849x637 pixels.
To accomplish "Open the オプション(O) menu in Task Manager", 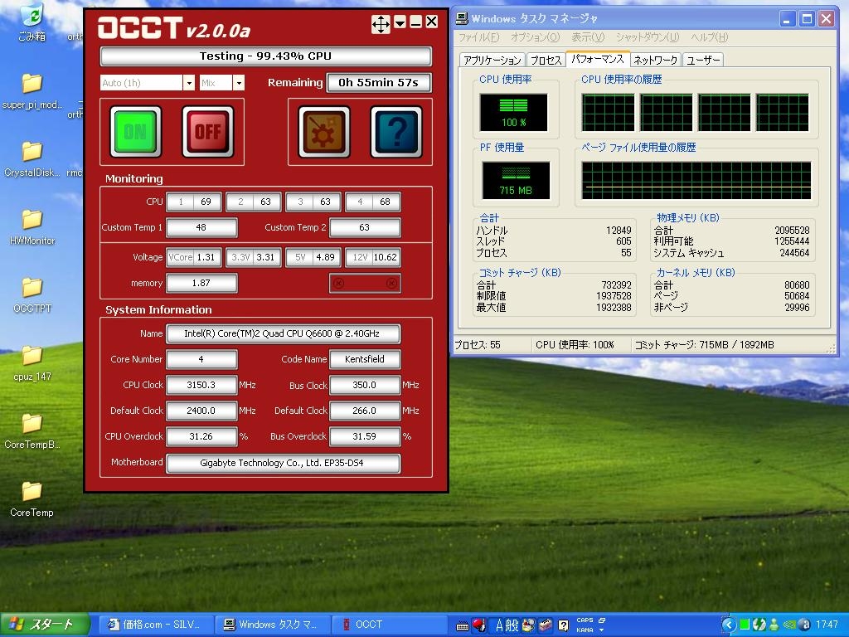I will click(x=535, y=36).
